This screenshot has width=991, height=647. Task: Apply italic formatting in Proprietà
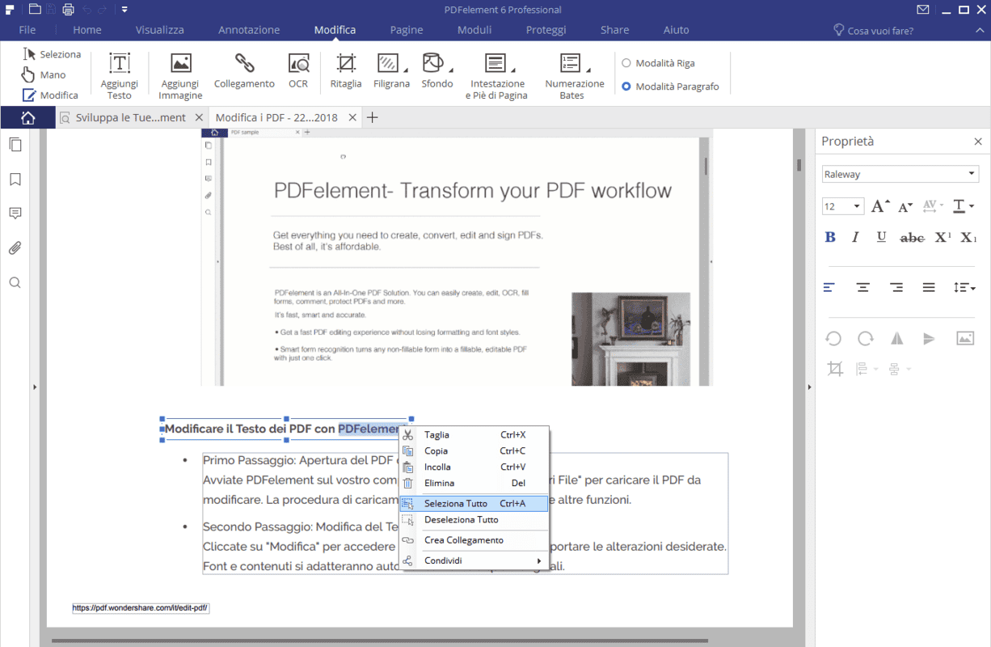pyautogui.click(x=855, y=237)
